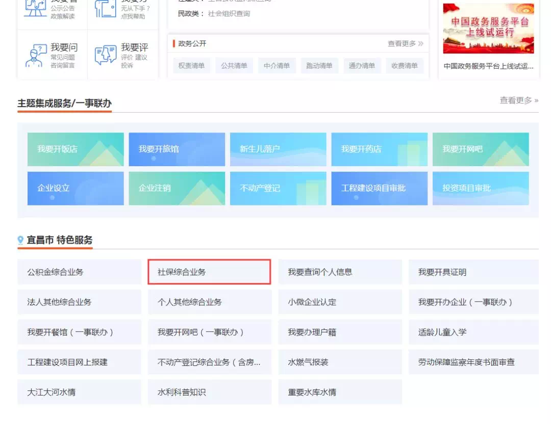This screenshot has height=424, width=551.
Task: Select the 企业注销 tile
Action: click(177, 188)
